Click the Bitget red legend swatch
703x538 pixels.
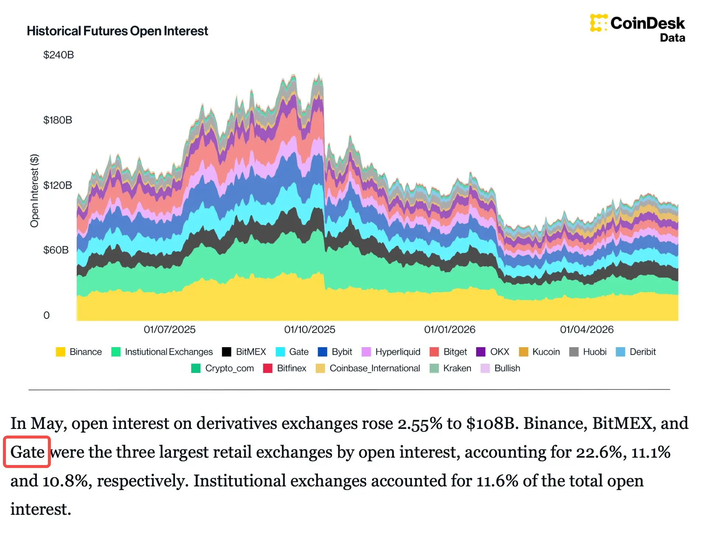[434, 352]
